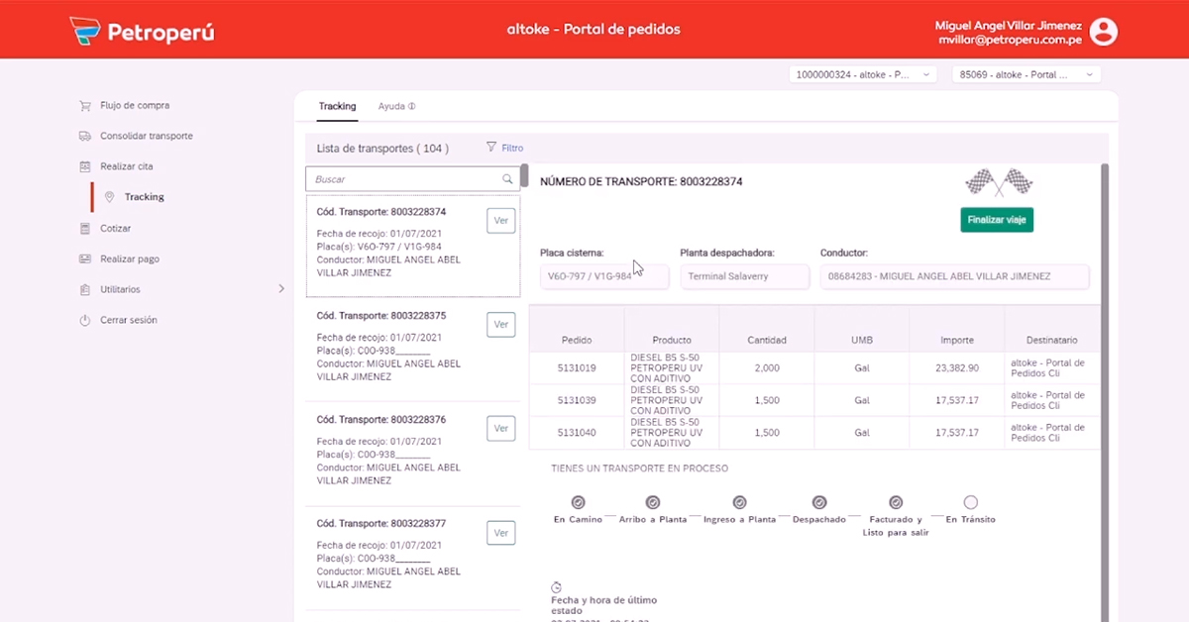Select Tracking in the sidebar menu
The height and width of the screenshot is (622, 1189).
click(x=144, y=197)
